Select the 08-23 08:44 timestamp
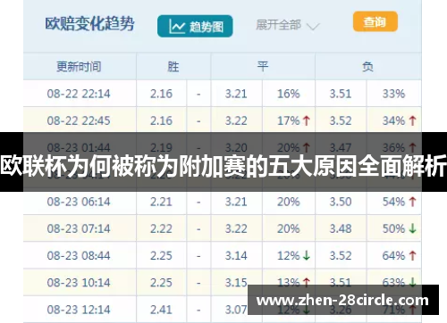This screenshot has width=447, height=323. click(79, 255)
